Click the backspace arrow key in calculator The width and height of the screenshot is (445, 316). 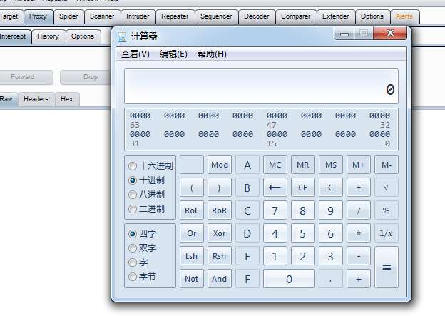pos(275,188)
